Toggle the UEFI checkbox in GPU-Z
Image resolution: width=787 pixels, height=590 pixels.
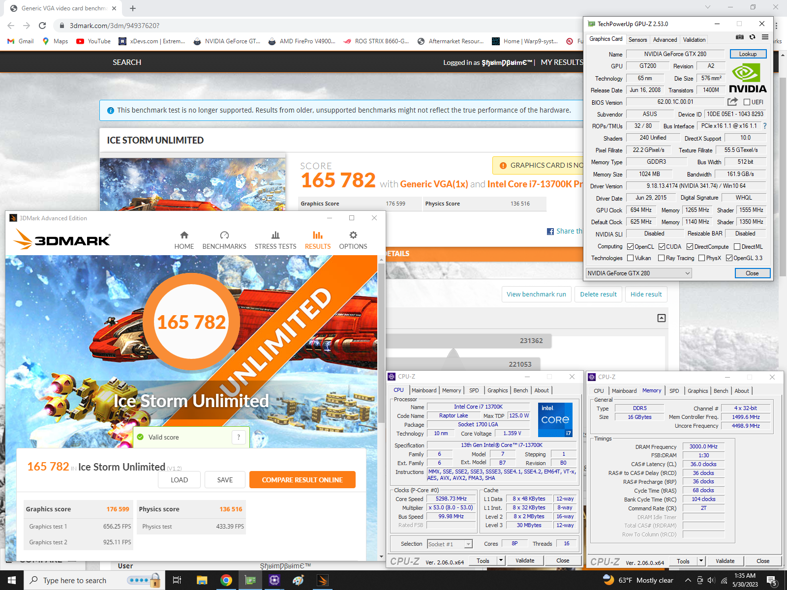pyautogui.click(x=747, y=102)
